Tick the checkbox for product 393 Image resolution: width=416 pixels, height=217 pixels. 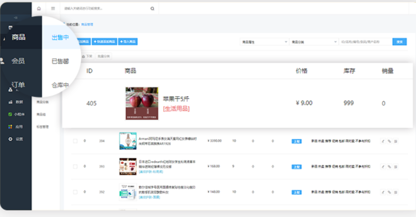(75, 166)
